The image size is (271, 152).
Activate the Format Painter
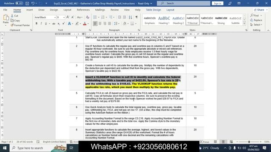pos(20,25)
